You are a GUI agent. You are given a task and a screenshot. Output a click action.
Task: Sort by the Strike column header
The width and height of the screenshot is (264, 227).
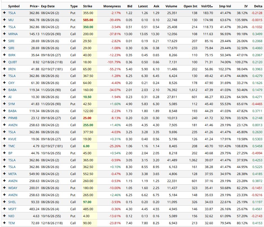click(x=88, y=6)
